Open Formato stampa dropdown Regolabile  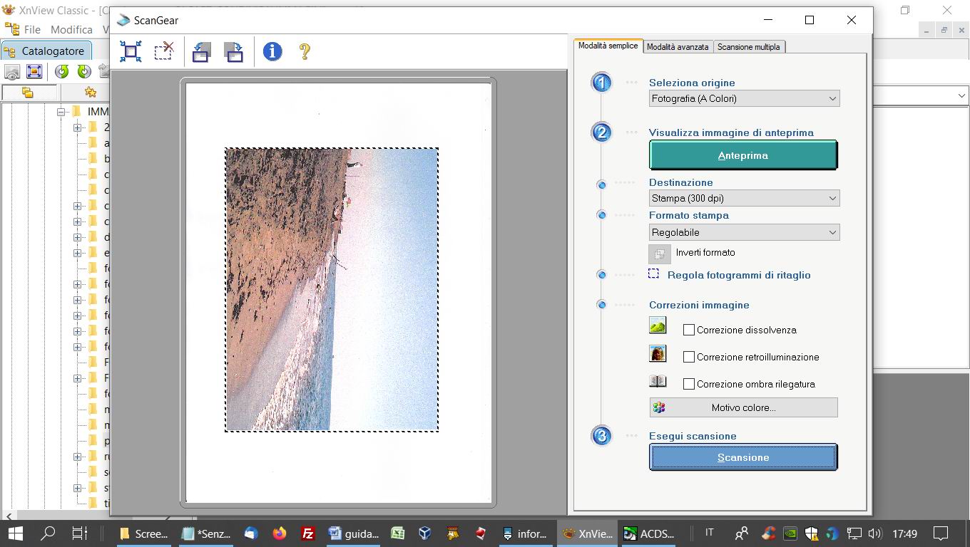pos(744,232)
